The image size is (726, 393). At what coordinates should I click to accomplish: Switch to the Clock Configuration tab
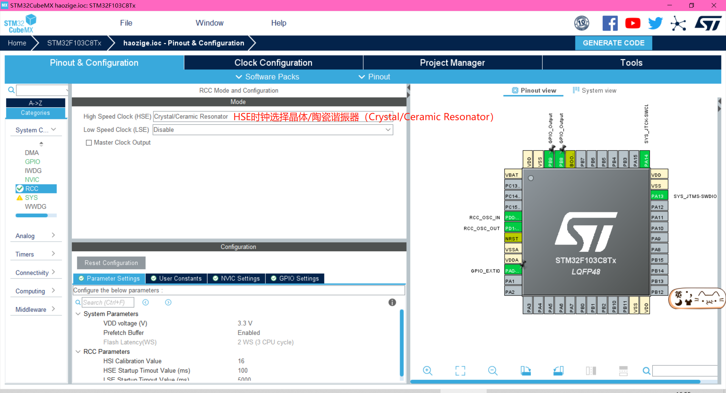[273, 63]
